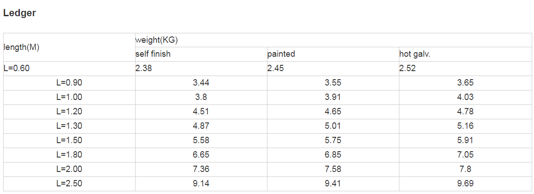Select the self finish column header

click(x=201, y=54)
